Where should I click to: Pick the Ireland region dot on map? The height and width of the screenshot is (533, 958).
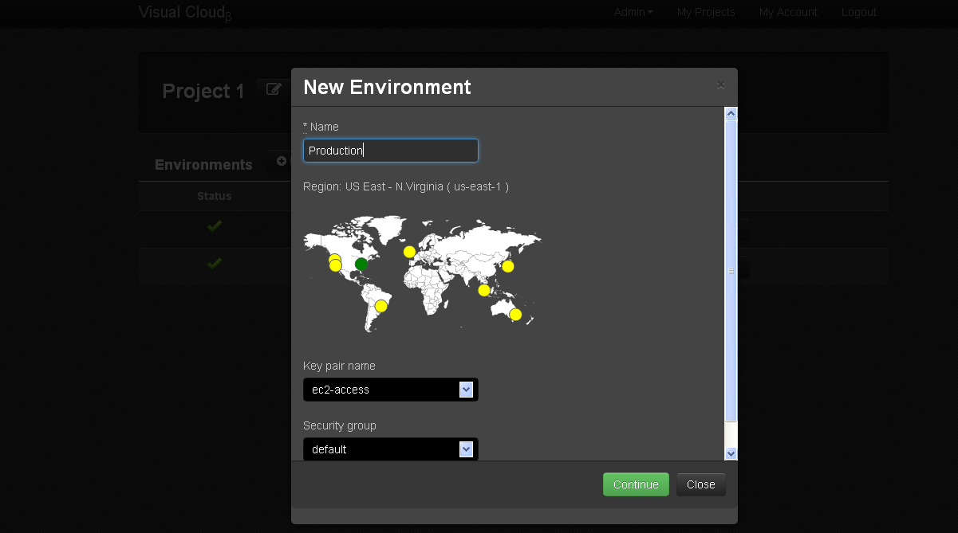[x=409, y=252]
